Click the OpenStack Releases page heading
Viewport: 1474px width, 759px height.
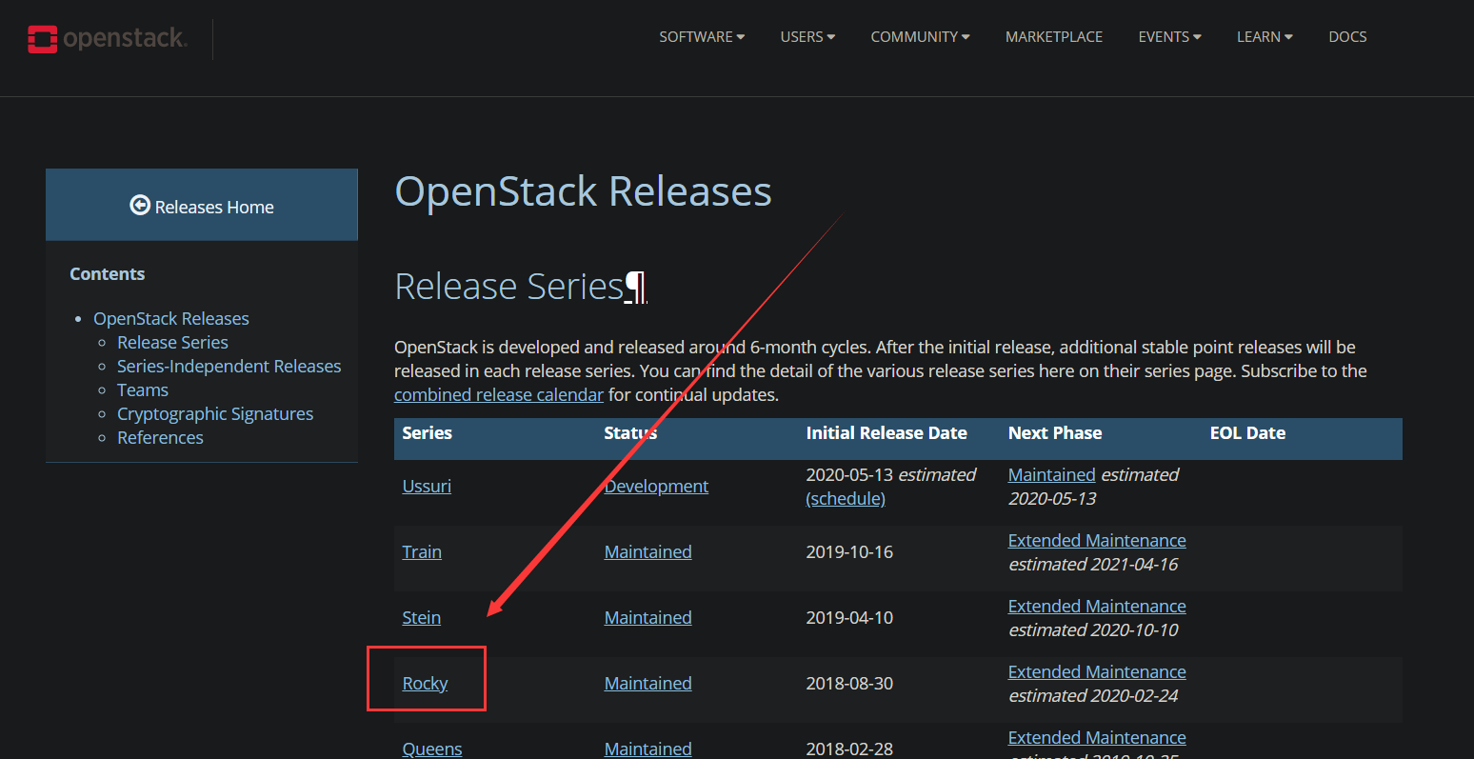point(583,191)
